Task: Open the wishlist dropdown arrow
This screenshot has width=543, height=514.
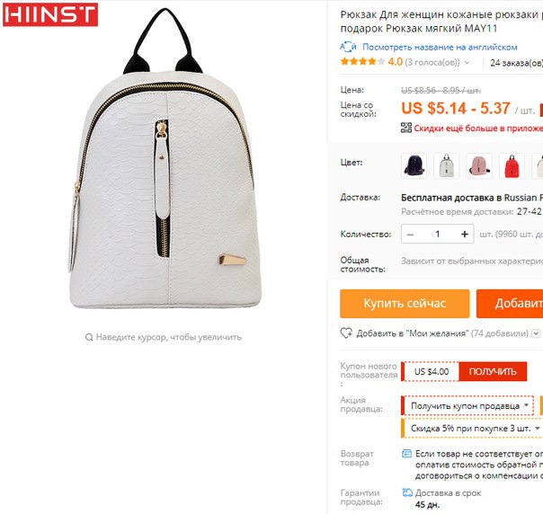Action: [536, 333]
